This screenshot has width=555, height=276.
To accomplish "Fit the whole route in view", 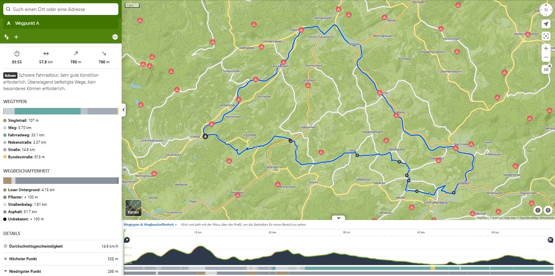I will 546,36.
